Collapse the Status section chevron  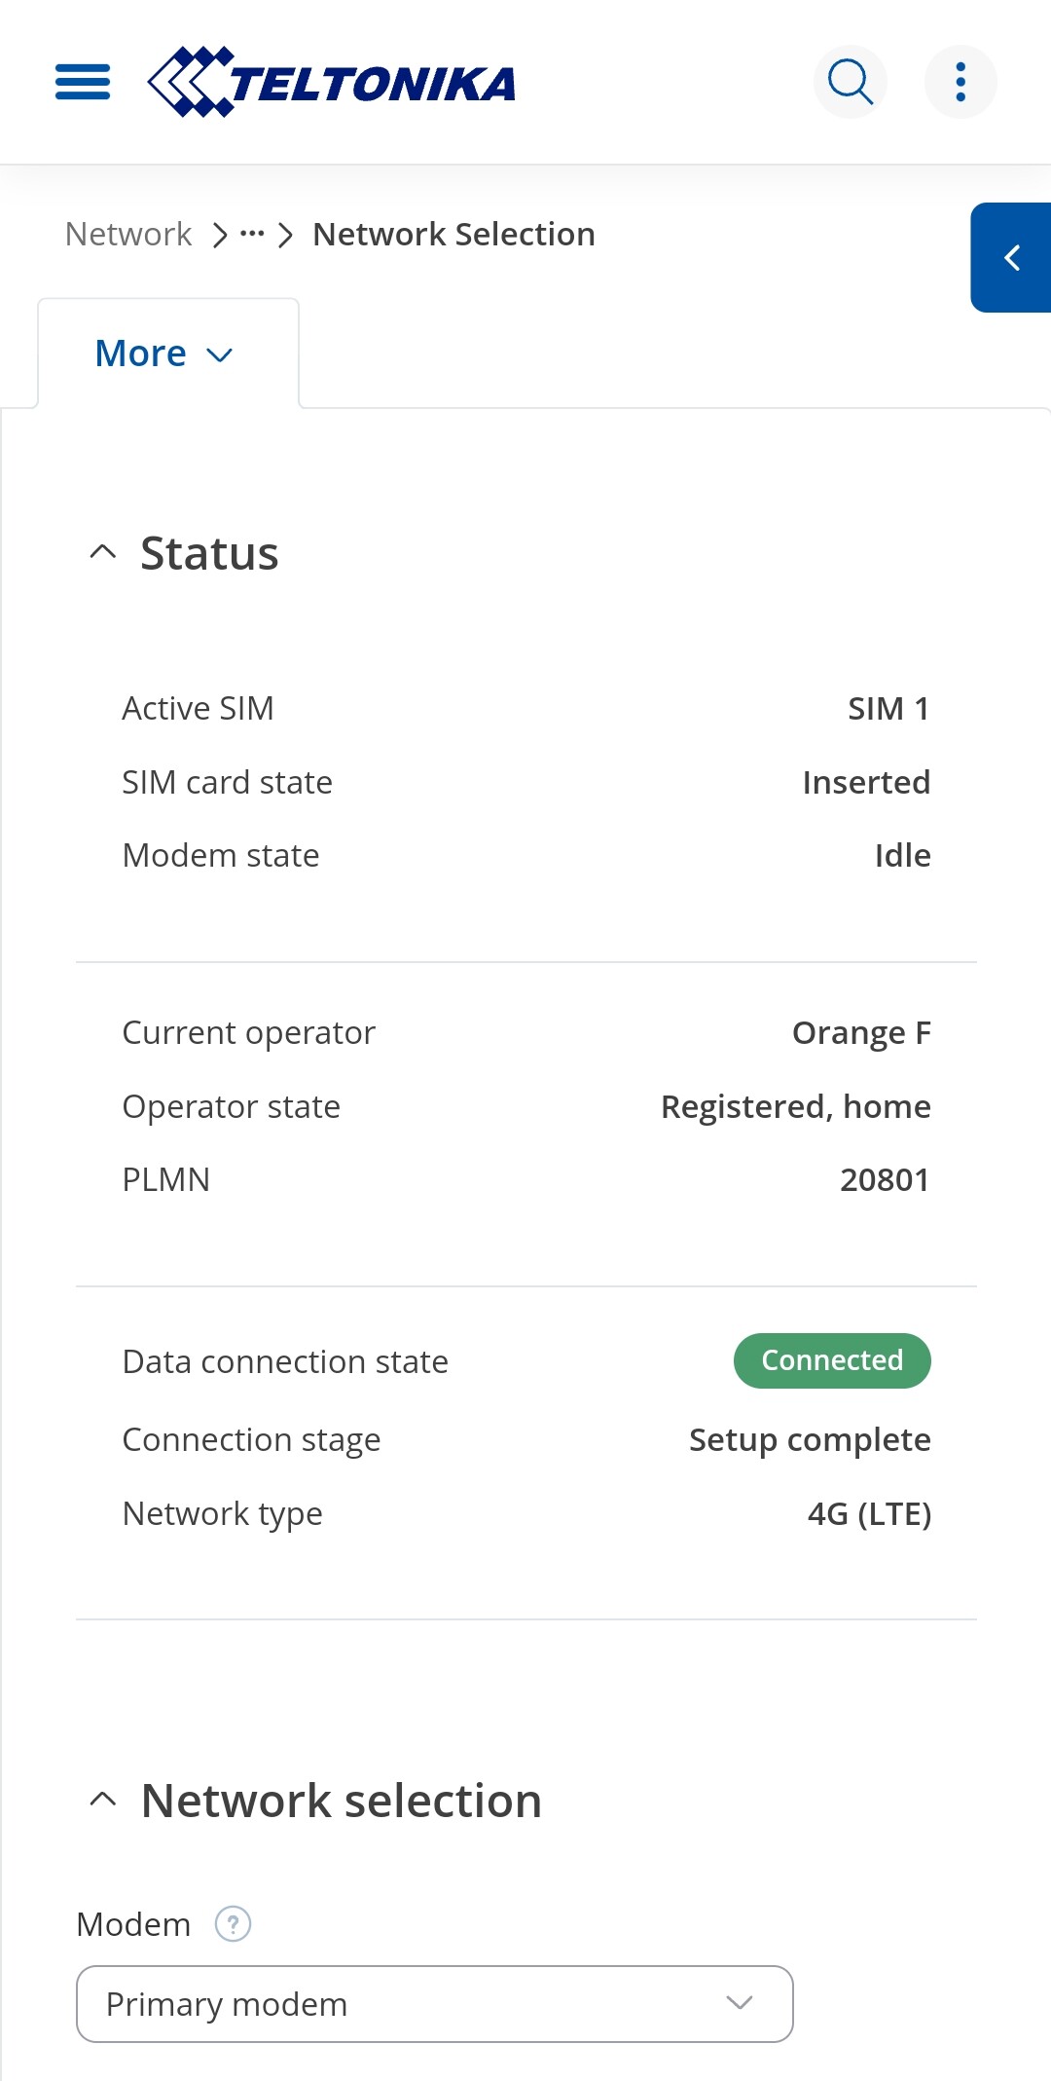(x=103, y=552)
